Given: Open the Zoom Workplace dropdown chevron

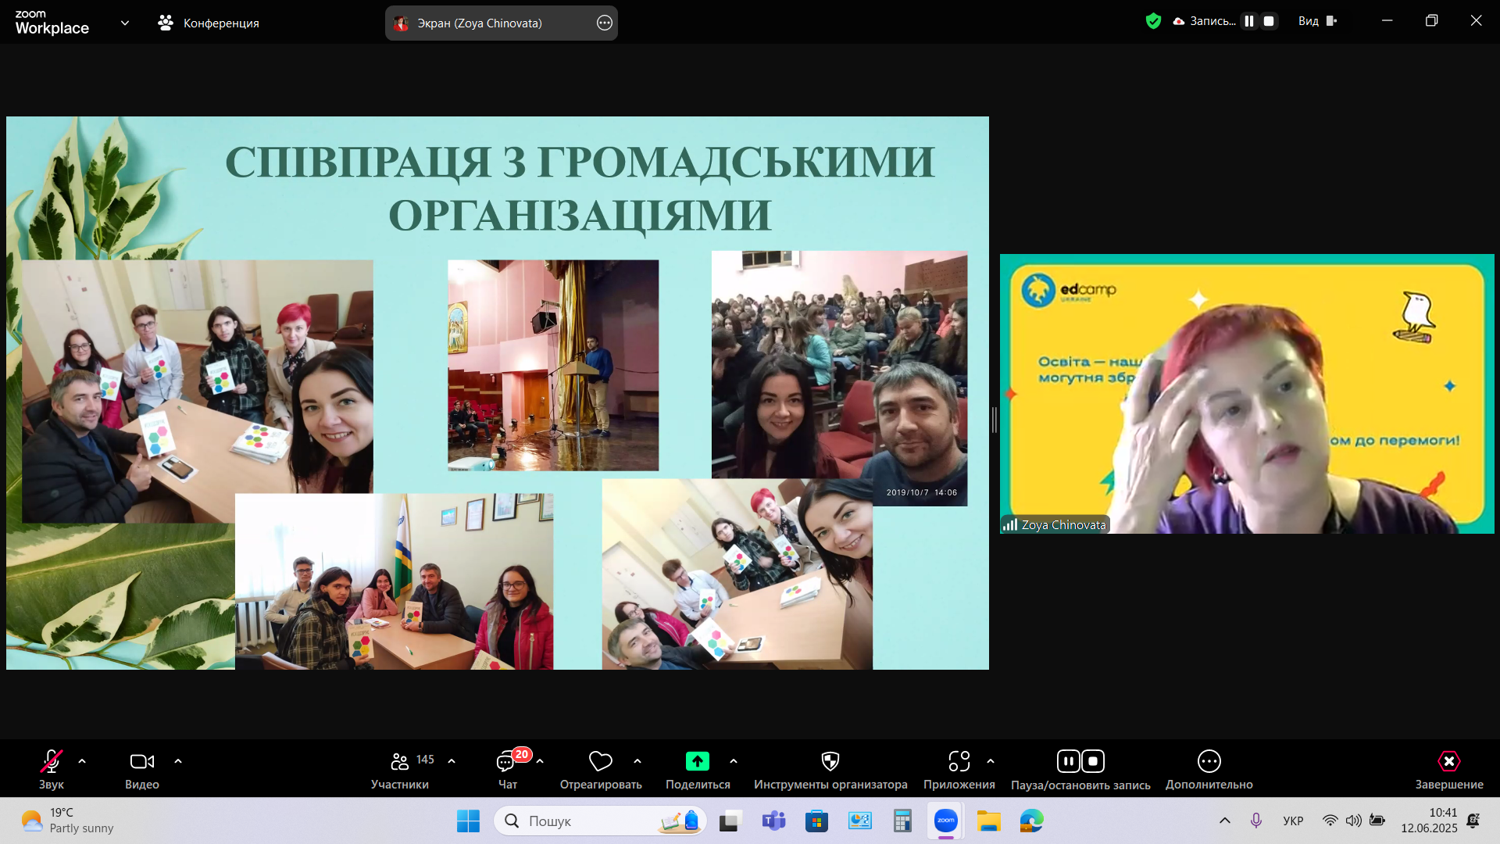Looking at the screenshot, I should [x=125, y=23].
